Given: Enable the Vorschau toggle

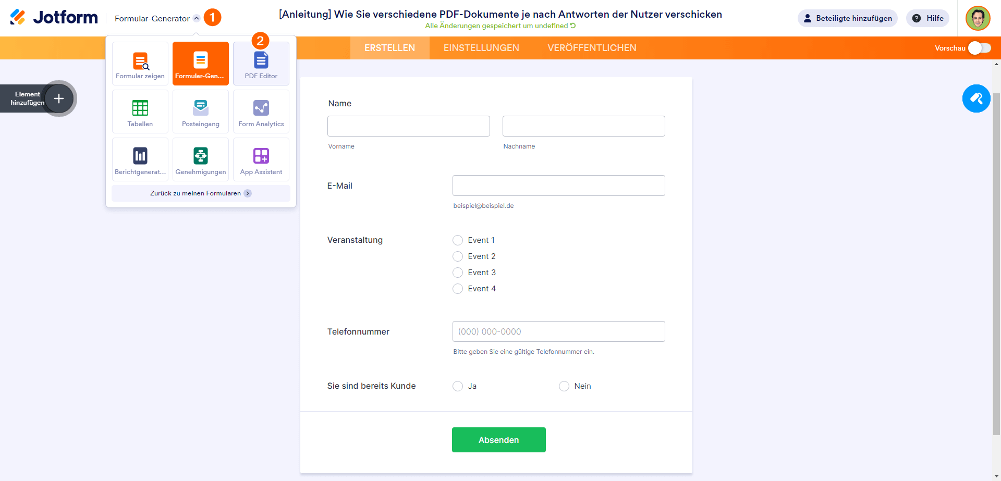Looking at the screenshot, I should [x=978, y=47].
